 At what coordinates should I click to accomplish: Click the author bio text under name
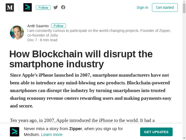[99, 33]
